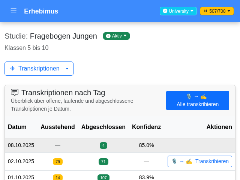This screenshot has width=240, height=180.
Task: Click the green 71 completed badge
Action: (x=103, y=162)
